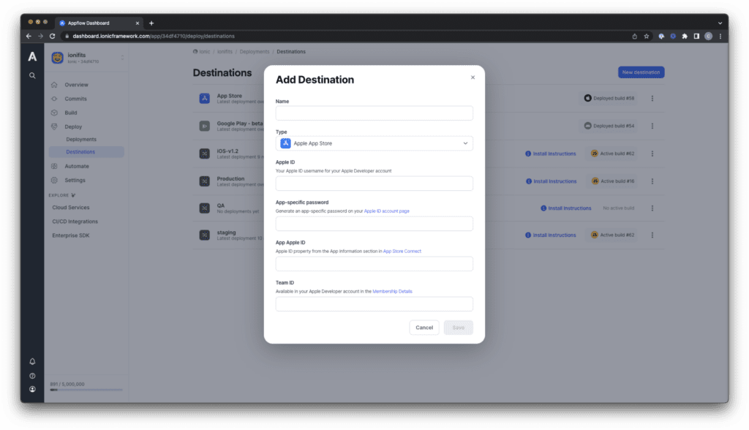
Task: Click the Save button
Action: pyautogui.click(x=458, y=328)
